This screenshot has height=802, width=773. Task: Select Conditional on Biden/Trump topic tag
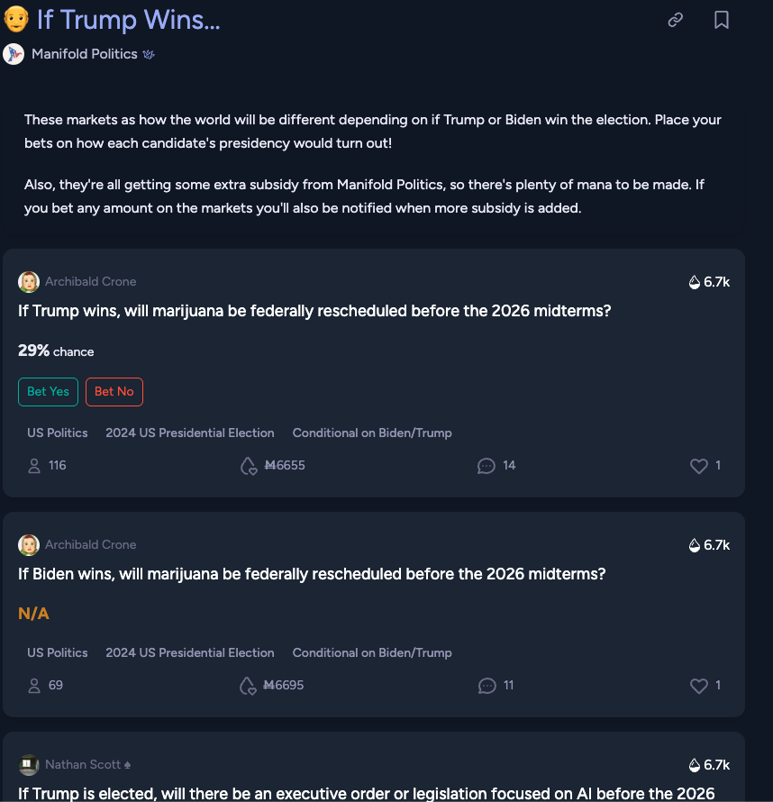(x=372, y=433)
